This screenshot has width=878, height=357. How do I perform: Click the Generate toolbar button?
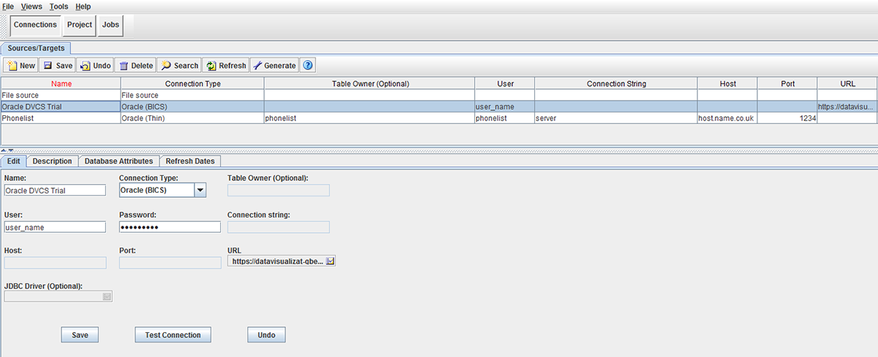coord(274,66)
